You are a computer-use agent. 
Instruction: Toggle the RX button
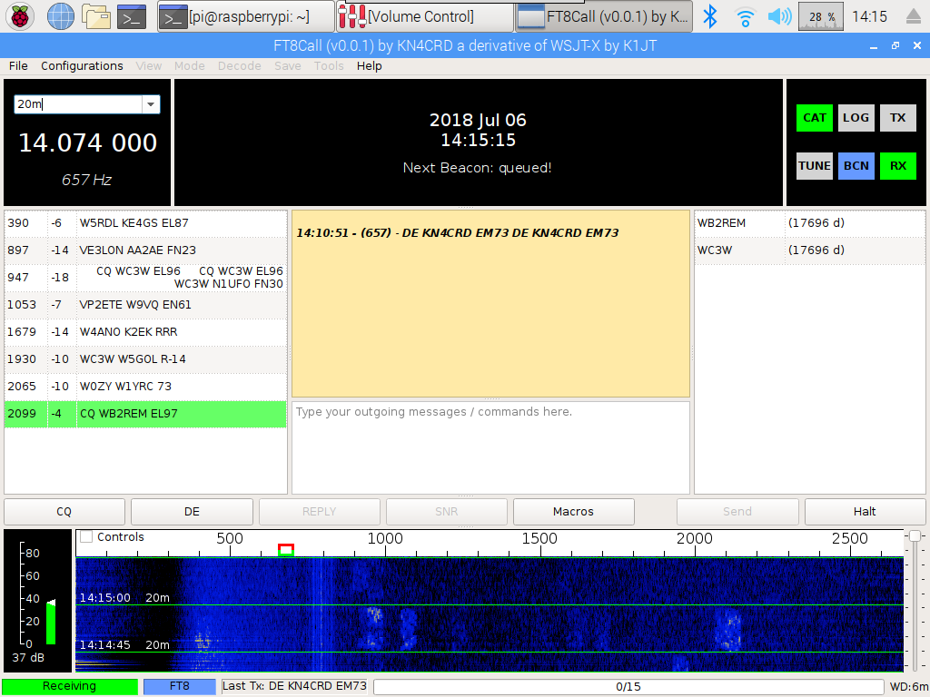coord(898,166)
